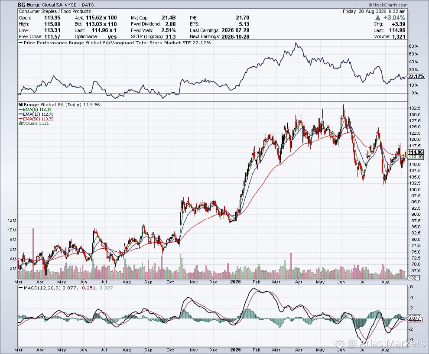Click the High value 115.00

point(52,24)
